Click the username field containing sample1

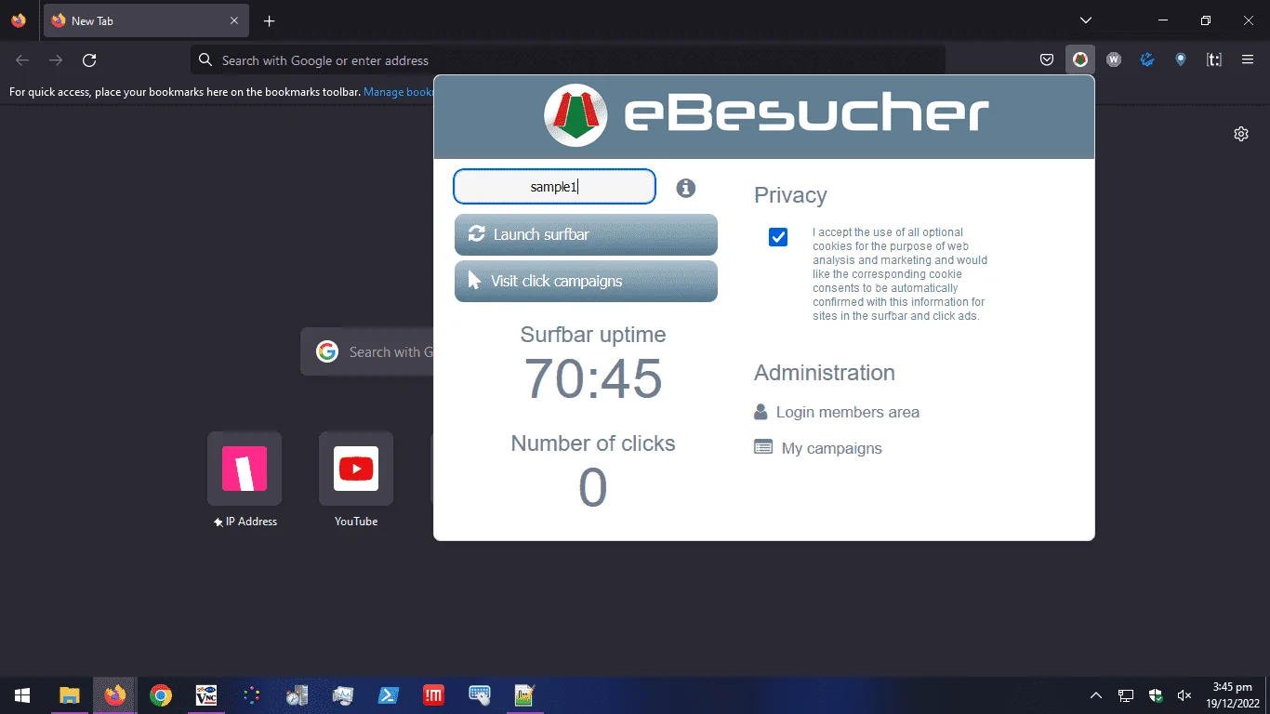coord(554,186)
